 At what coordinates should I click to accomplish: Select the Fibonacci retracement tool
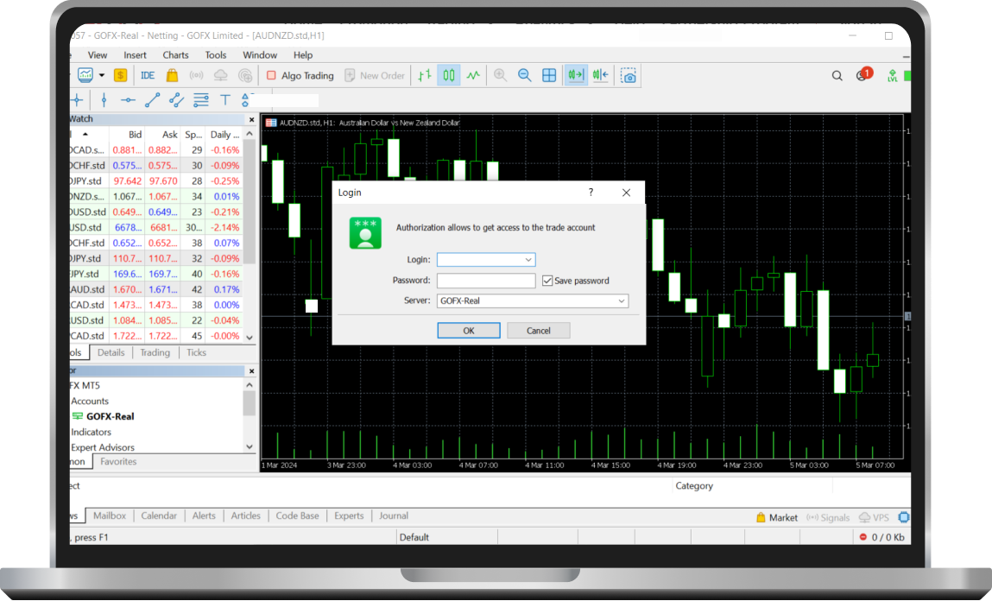[x=200, y=100]
